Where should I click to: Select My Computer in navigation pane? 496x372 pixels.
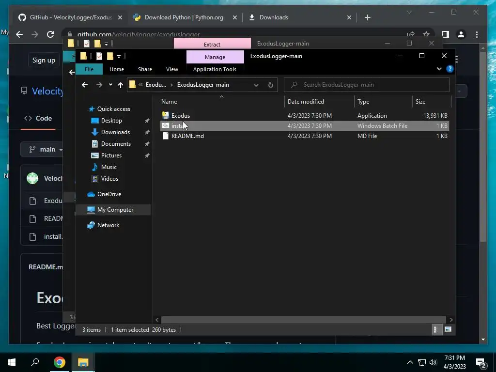tap(115, 210)
